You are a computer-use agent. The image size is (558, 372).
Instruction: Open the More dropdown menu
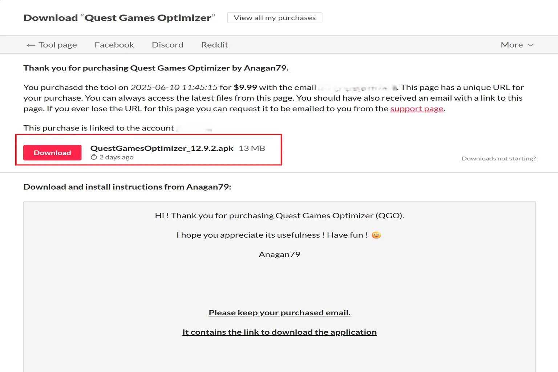512,44
